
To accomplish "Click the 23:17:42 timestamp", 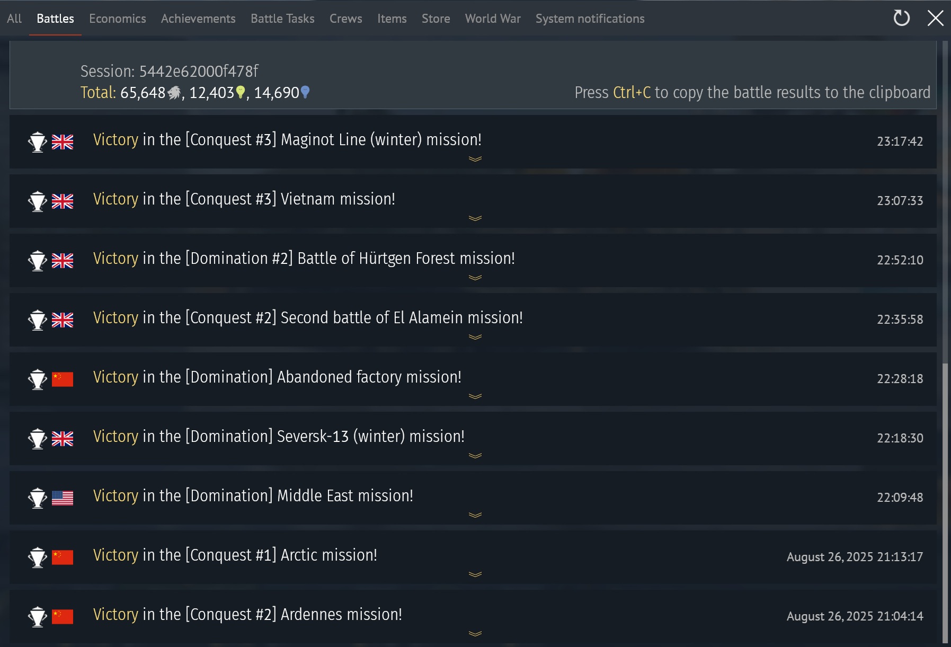I will 900,141.
